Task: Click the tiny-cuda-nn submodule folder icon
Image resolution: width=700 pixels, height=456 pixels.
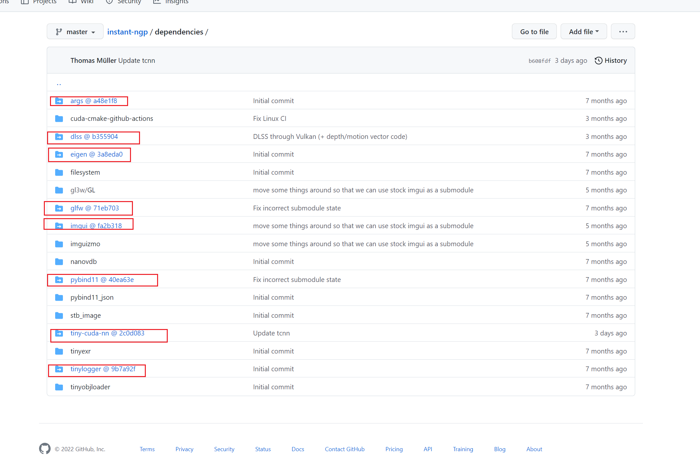Action: (59, 333)
